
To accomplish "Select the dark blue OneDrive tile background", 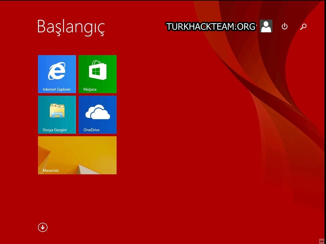I will [98, 115].
